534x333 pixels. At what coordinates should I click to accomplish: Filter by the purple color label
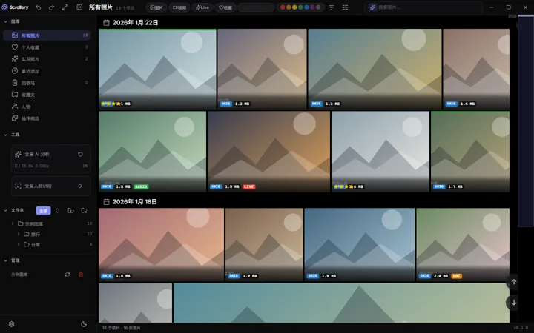(x=312, y=7)
